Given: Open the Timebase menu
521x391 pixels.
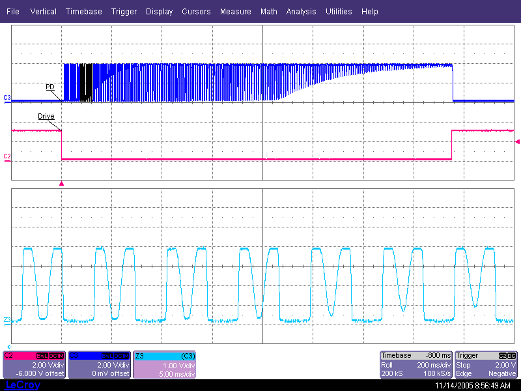Looking at the screenshot, I should (x=84, y=12).
